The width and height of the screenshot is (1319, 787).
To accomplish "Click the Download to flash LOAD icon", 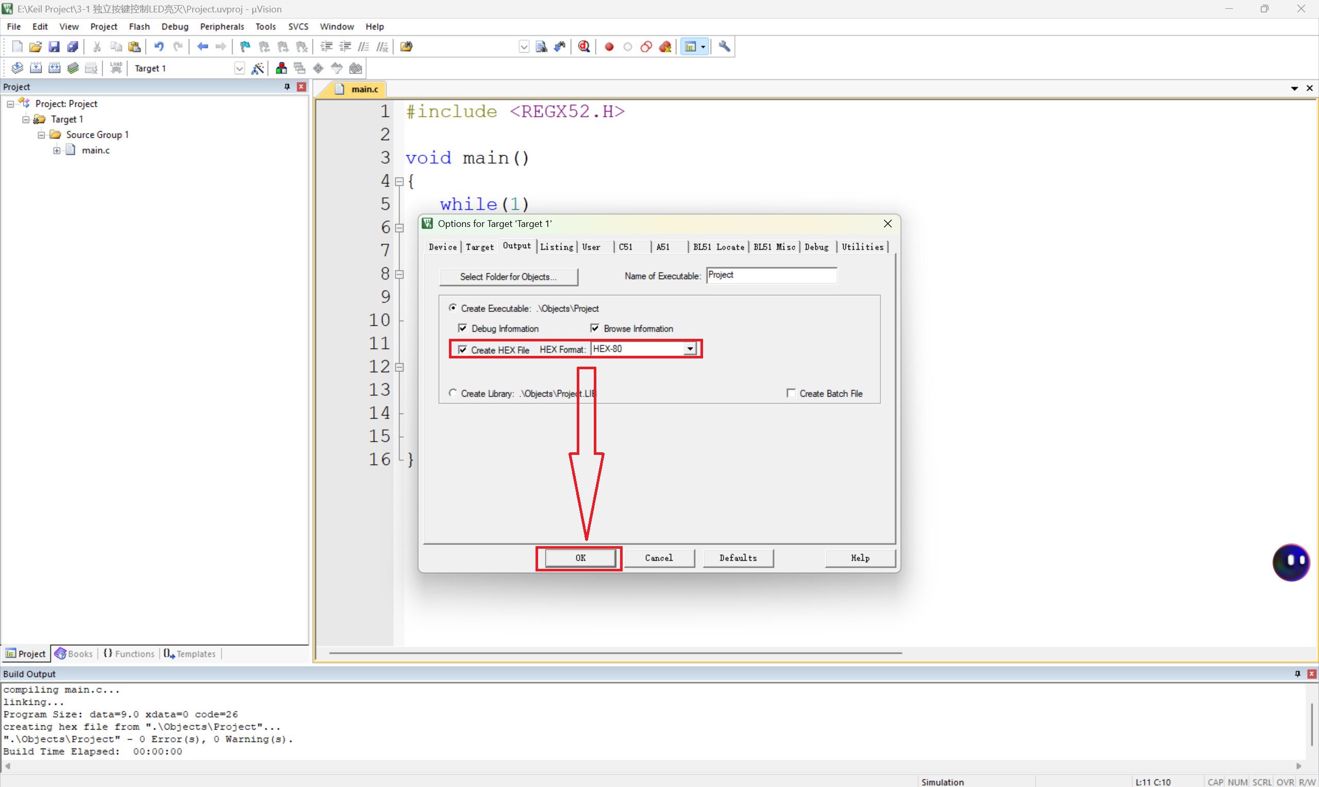I will point(116,68).
